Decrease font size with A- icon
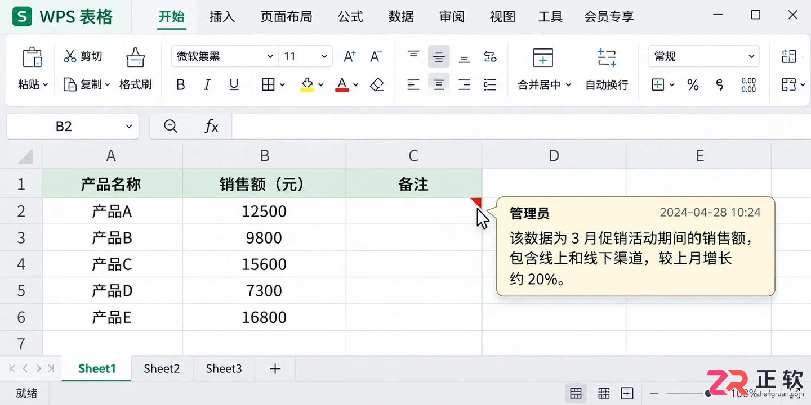The width and height of the screenshot is (811, 405). pyautogui.click(x=376, y=56)
